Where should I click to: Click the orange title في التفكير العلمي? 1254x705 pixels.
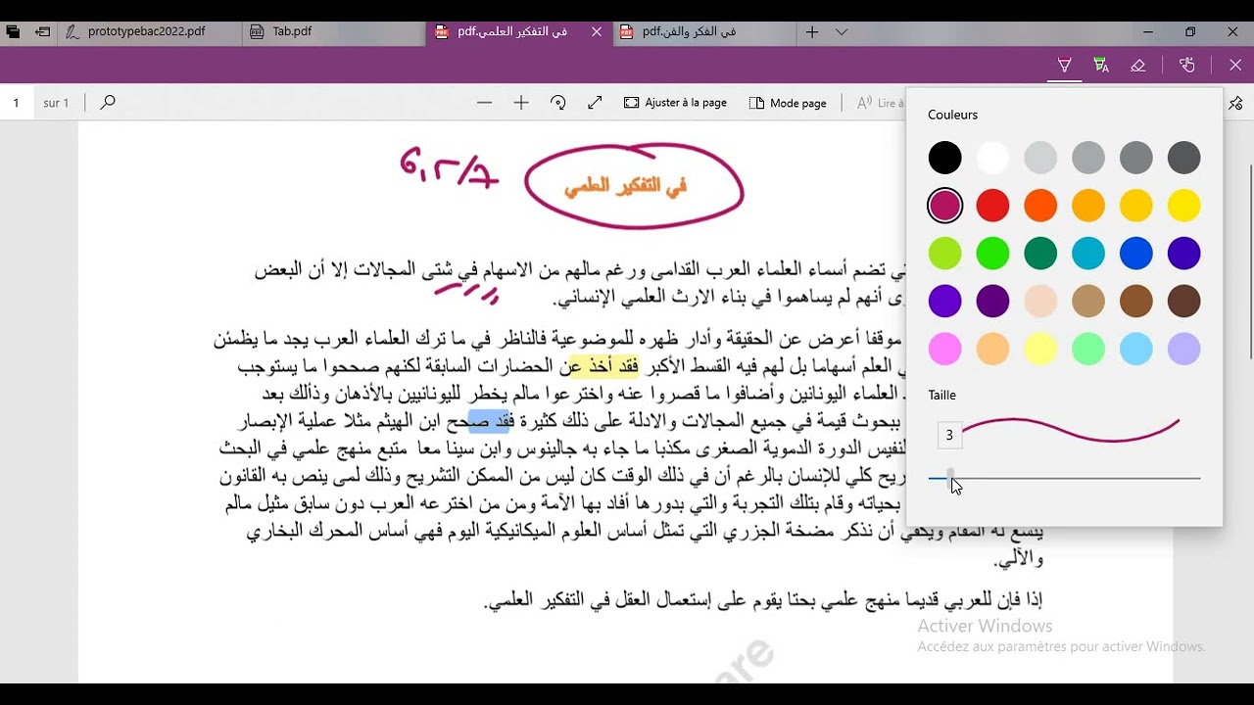pyautogui.click(x=625, y=186)
